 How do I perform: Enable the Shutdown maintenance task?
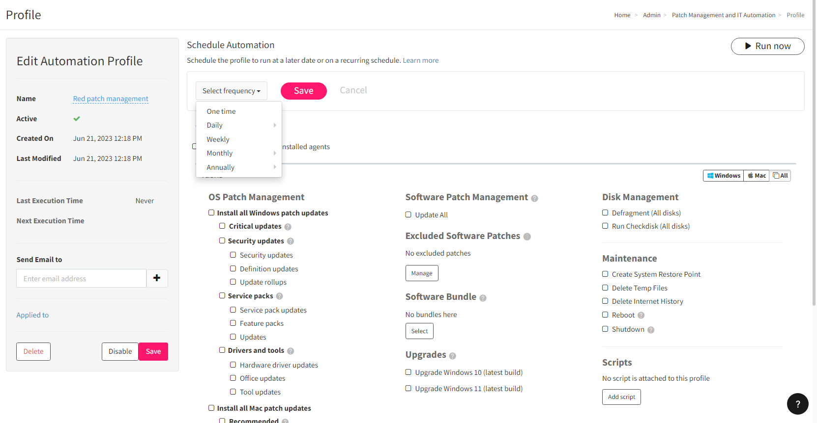point(605,329)
